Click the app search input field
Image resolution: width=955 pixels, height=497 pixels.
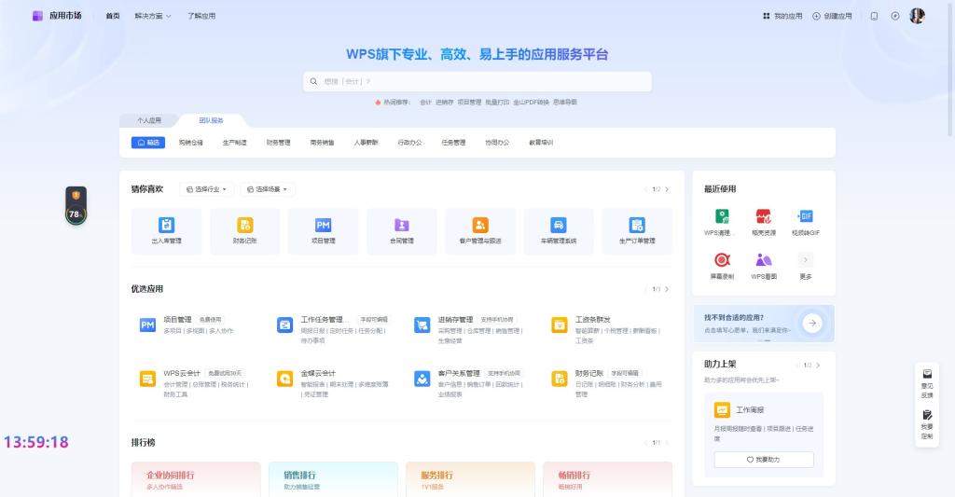click(477, 81)
